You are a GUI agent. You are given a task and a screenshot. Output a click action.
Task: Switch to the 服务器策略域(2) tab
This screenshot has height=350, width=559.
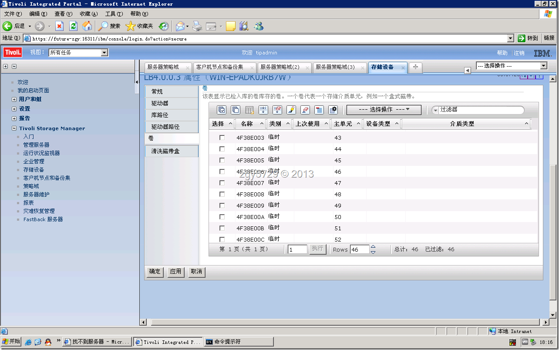[x=280, y=67]
